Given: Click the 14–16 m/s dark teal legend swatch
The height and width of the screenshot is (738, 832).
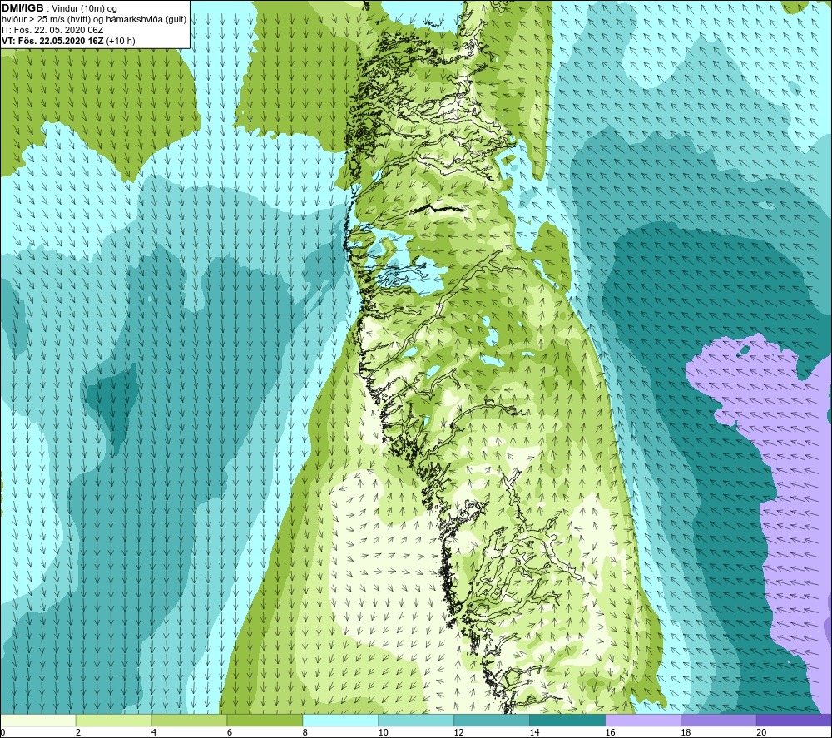Looking at the screenshot, I should [567, 720].
